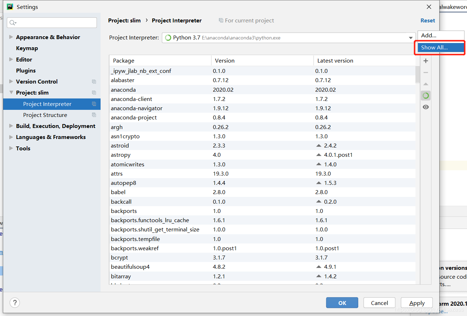Select the backports.functools_lru_cache row
The width and height of the screenshot is (467, 316).
(x=262, y=220)
